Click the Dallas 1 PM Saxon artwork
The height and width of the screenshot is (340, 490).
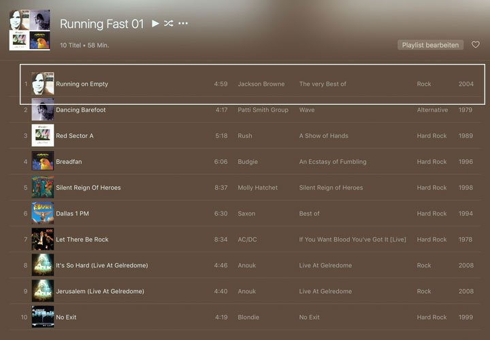[x=43, y=214]
